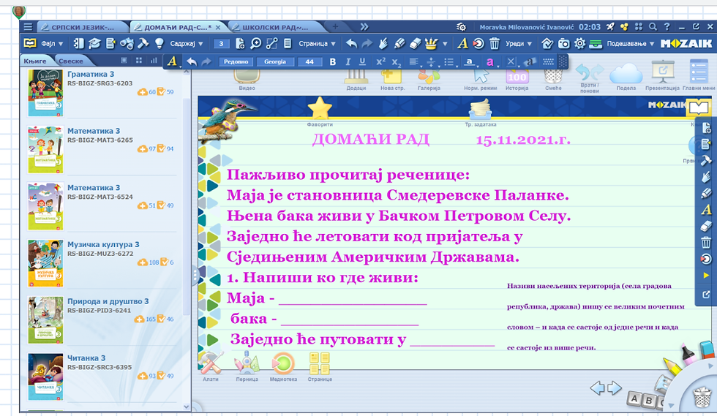Toggle superscript formatting
Screen dimensions: 717x416
click(x=380, y=61)
